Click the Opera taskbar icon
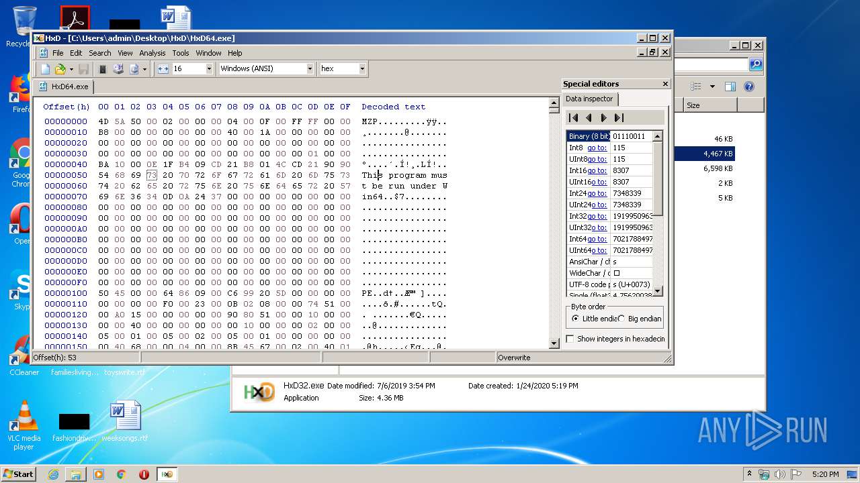 144,474
